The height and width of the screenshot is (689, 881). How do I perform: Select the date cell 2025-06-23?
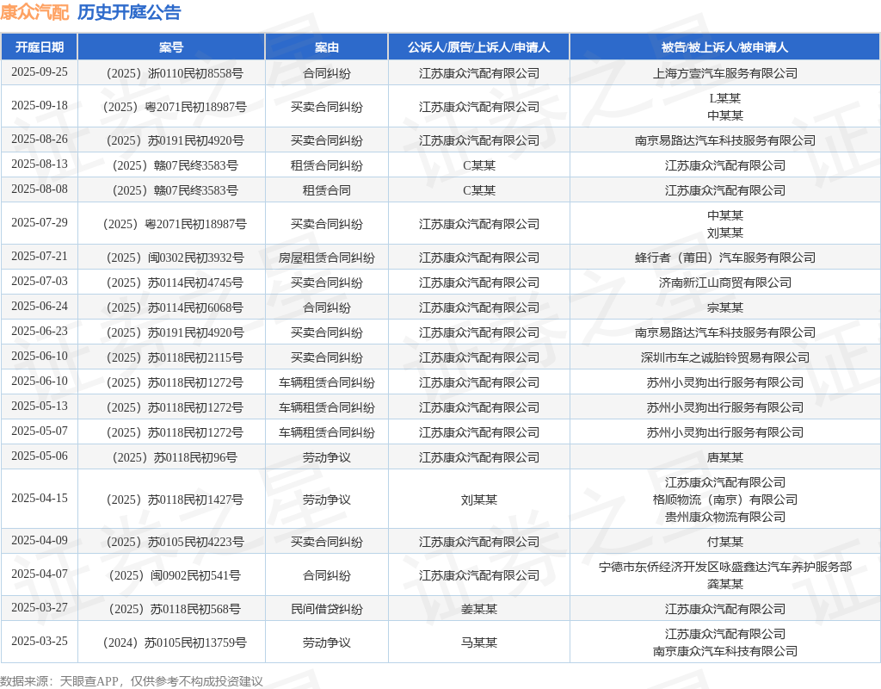click(x=40, y=332)
